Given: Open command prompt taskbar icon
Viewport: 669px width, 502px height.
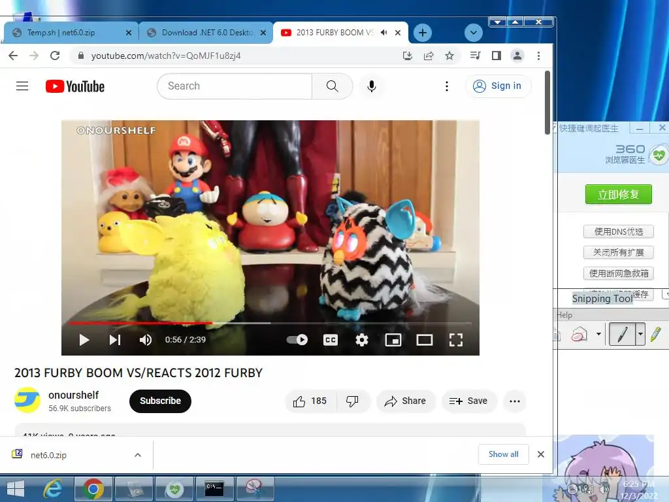Looking at the screenshot, I should 214,489.
